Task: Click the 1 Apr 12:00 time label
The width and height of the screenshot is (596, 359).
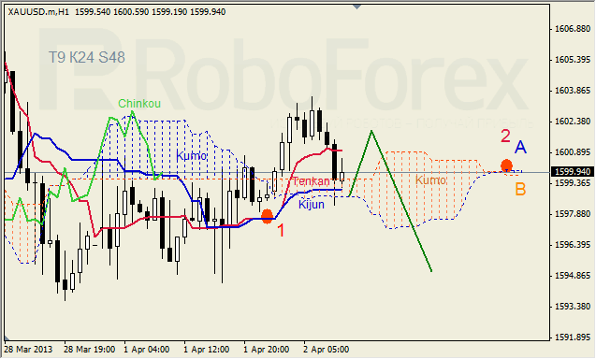Action: 207,349
